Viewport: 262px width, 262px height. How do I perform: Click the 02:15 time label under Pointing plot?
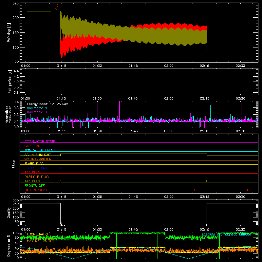coord(204,66)
